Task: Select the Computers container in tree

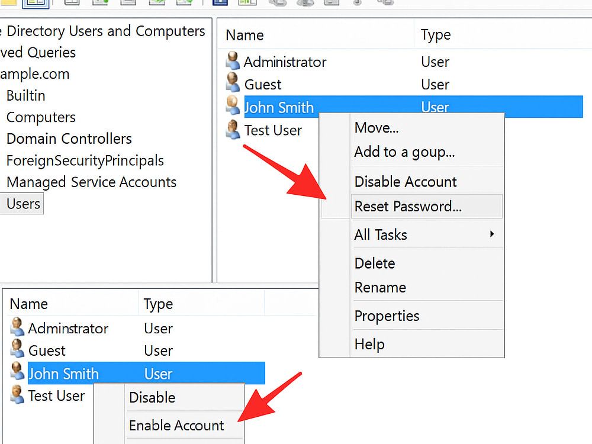Action: (x=41, y=117)
